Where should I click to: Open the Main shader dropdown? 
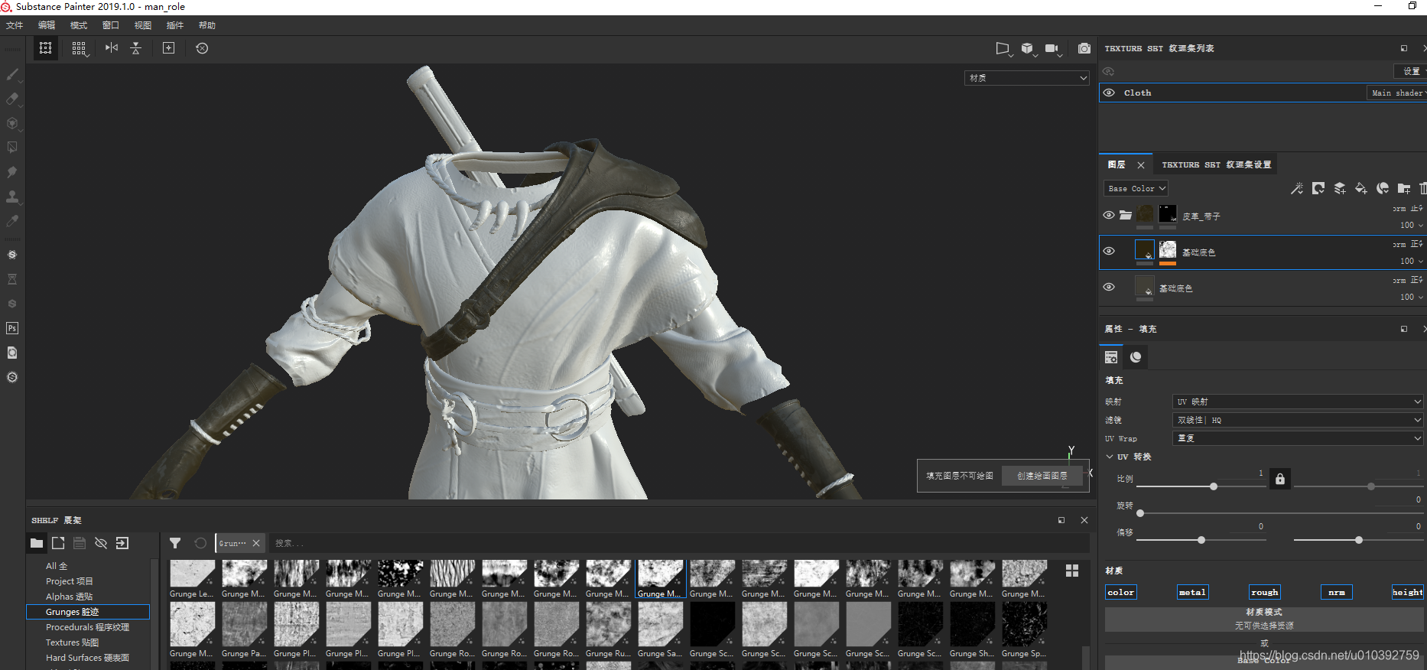click(1396, 93)
